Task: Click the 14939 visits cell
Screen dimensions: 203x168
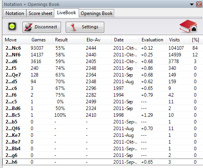Action: coord(175,55)
